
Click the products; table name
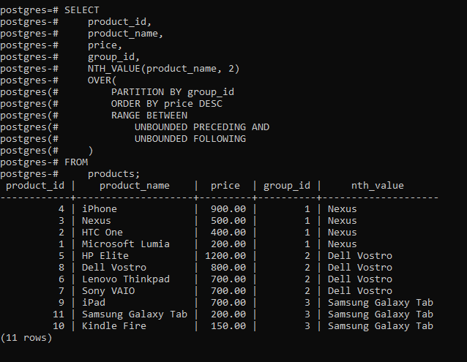tap(113, 174)
